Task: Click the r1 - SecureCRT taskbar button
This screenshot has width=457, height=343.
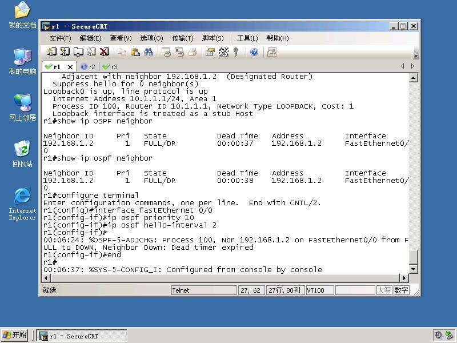Action: (x=82, y=336)
